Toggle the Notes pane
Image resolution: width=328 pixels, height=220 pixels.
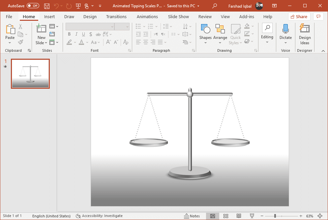[192, 216]
